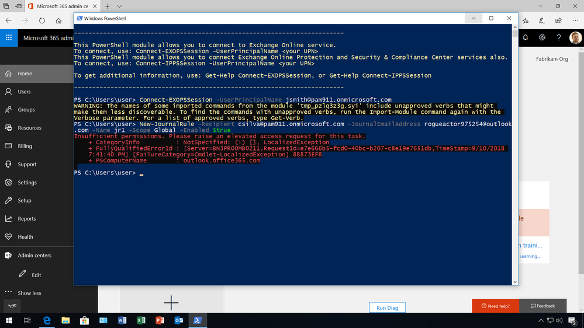This screenshot has width=584, height=328.
Task: Click the Home icon in admin sidebar
Action: (8, 74)
